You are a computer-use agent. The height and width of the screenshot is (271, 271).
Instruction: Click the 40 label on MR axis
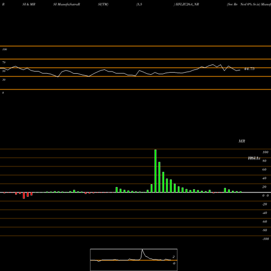[264, 178]
